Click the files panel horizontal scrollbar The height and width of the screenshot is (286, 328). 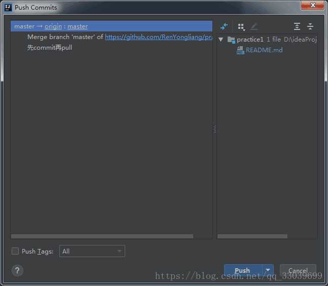[x=252, y=236]
